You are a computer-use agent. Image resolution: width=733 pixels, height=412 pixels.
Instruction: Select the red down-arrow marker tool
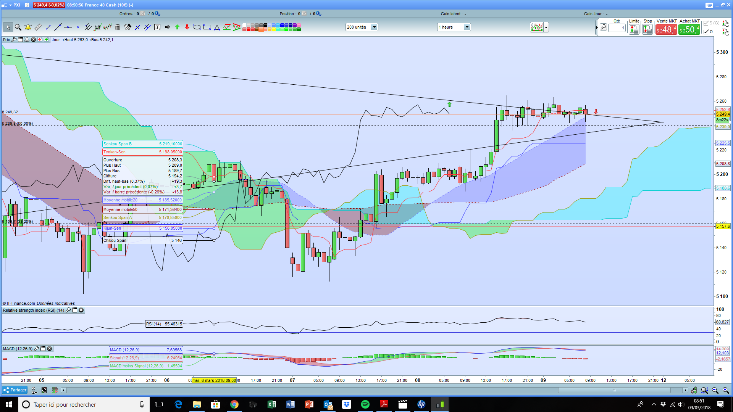187,27
